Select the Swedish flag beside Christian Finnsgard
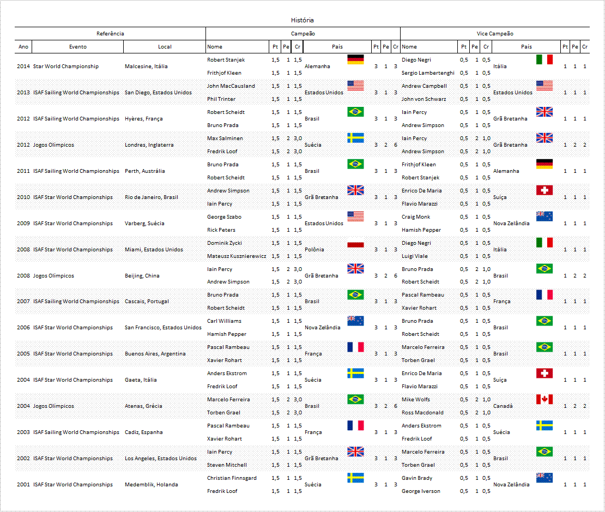Viewport: 605px width, 512px height. point(355,478)
